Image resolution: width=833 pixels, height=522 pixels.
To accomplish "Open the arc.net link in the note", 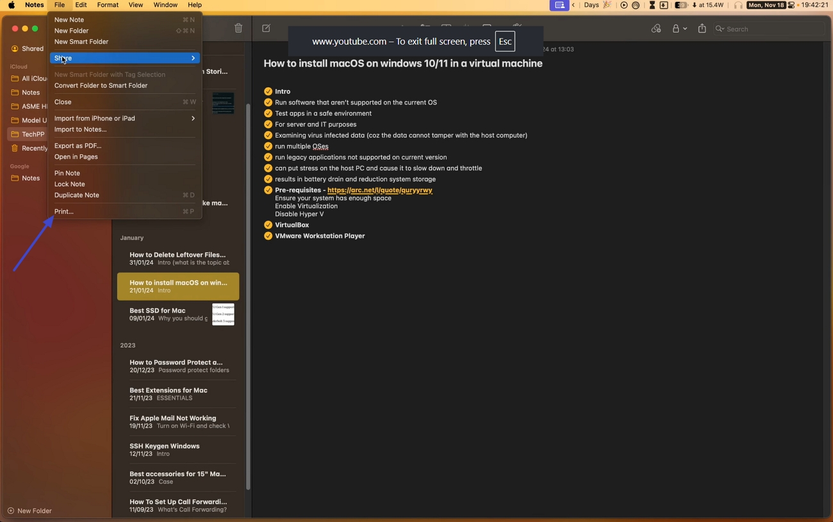I will 380,190.
